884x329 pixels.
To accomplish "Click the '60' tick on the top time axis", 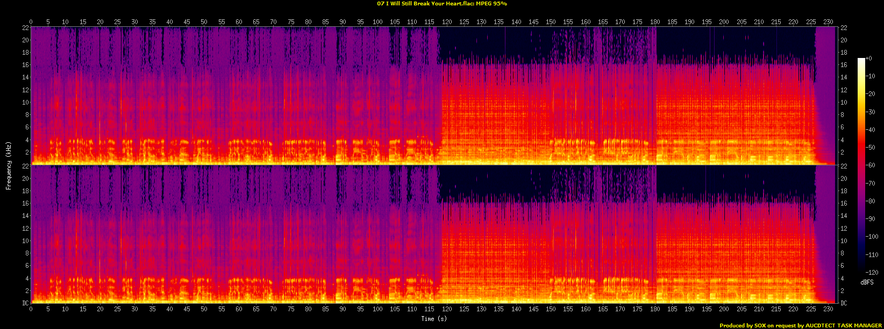I will click(x=239, y=22).
